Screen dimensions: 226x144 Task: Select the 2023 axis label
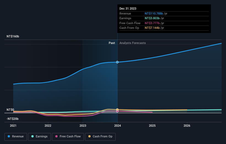point(83,126)
